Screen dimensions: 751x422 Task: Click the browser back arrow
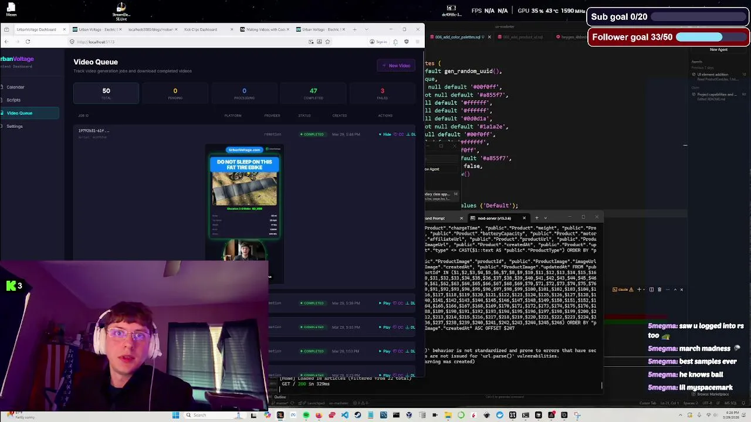coord(6,42)
